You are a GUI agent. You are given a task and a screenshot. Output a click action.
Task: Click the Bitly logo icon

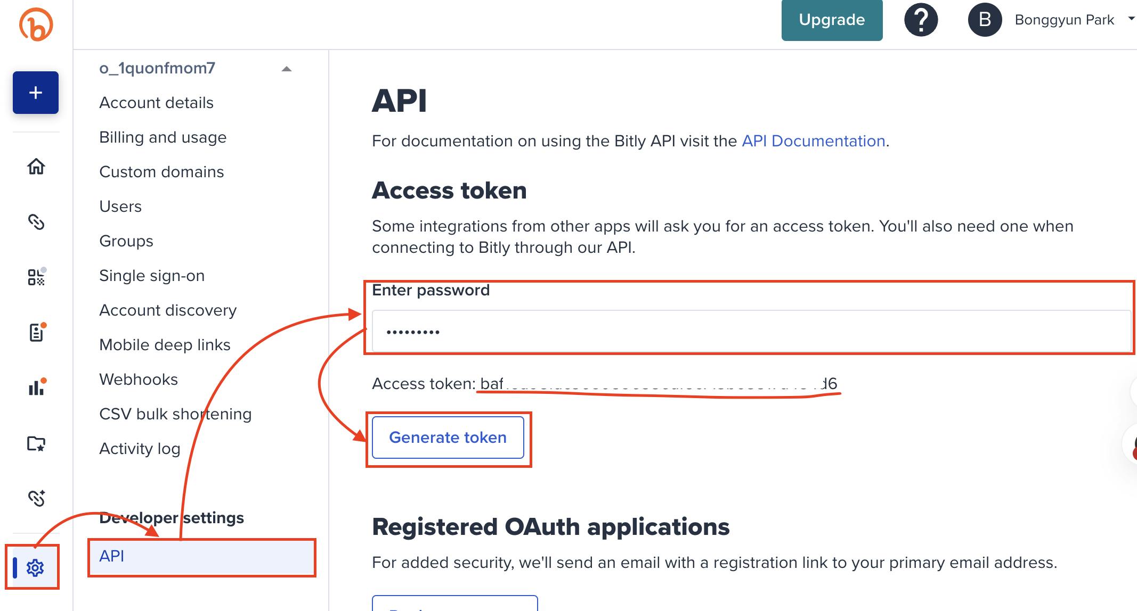36,24
